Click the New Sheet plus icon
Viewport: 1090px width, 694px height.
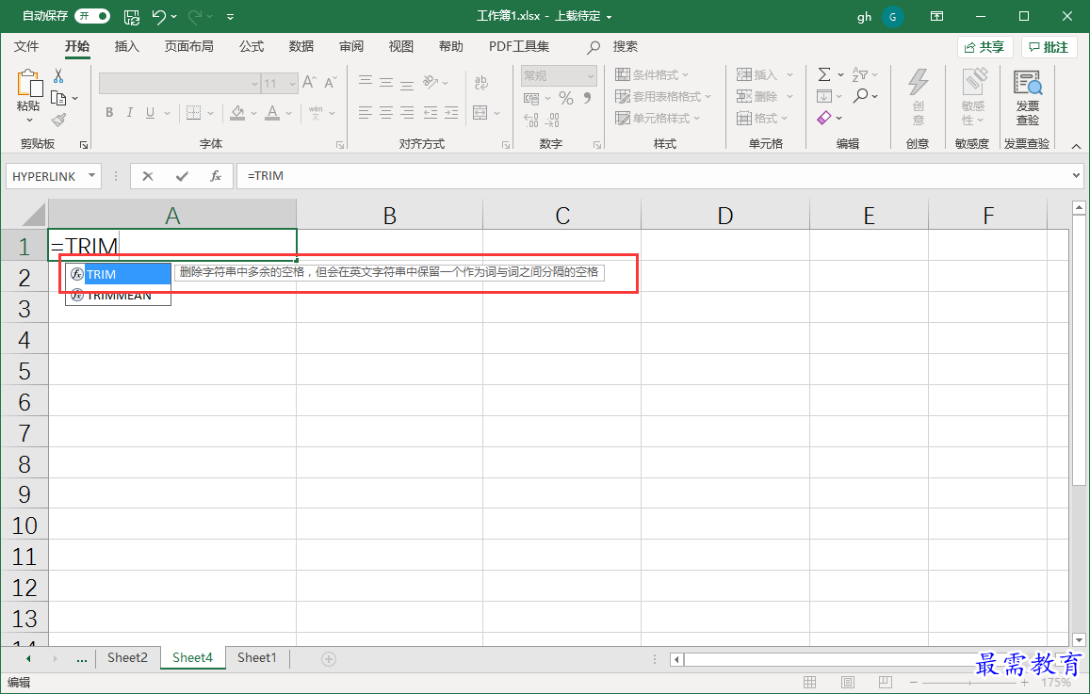[329, 658]
